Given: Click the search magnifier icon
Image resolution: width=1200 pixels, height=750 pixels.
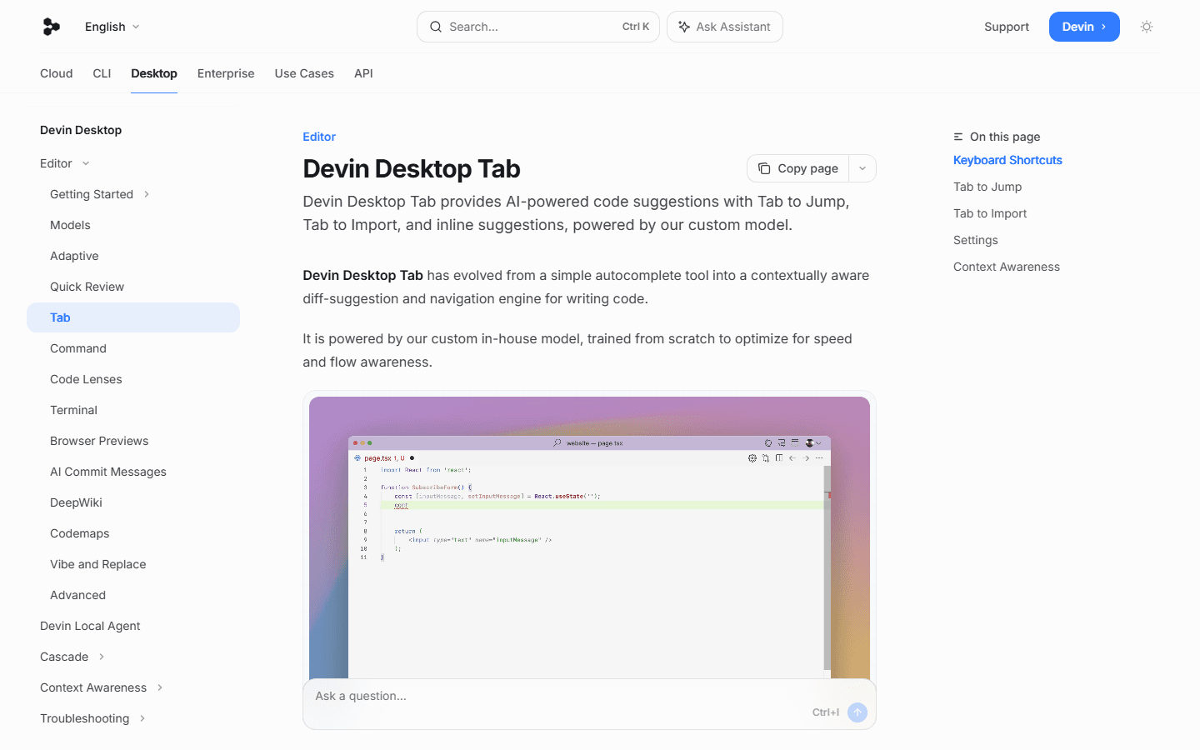Looking at the screenshot, I should 436,27.
